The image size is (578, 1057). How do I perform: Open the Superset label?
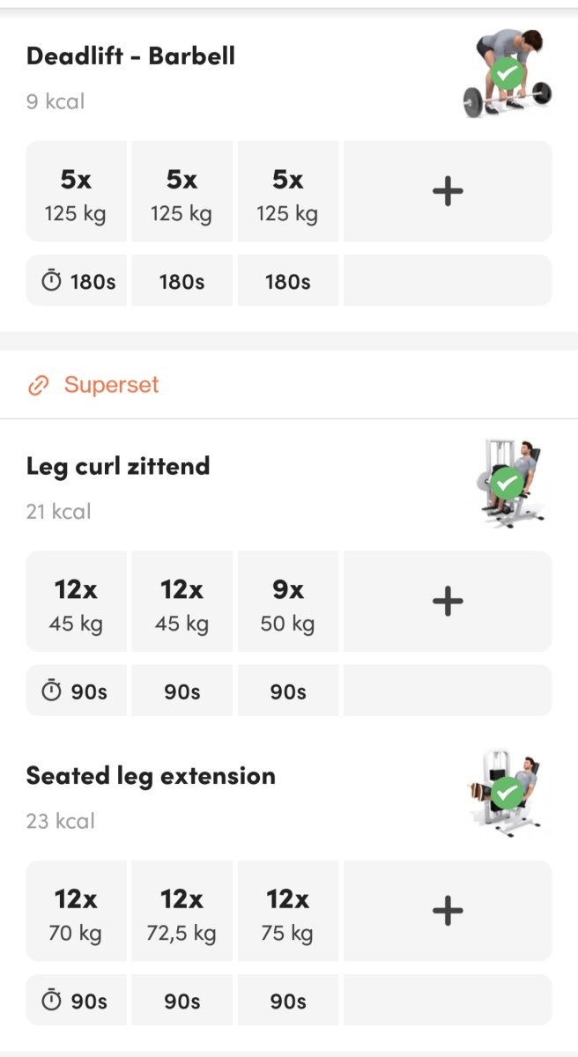tap(111, 385)
